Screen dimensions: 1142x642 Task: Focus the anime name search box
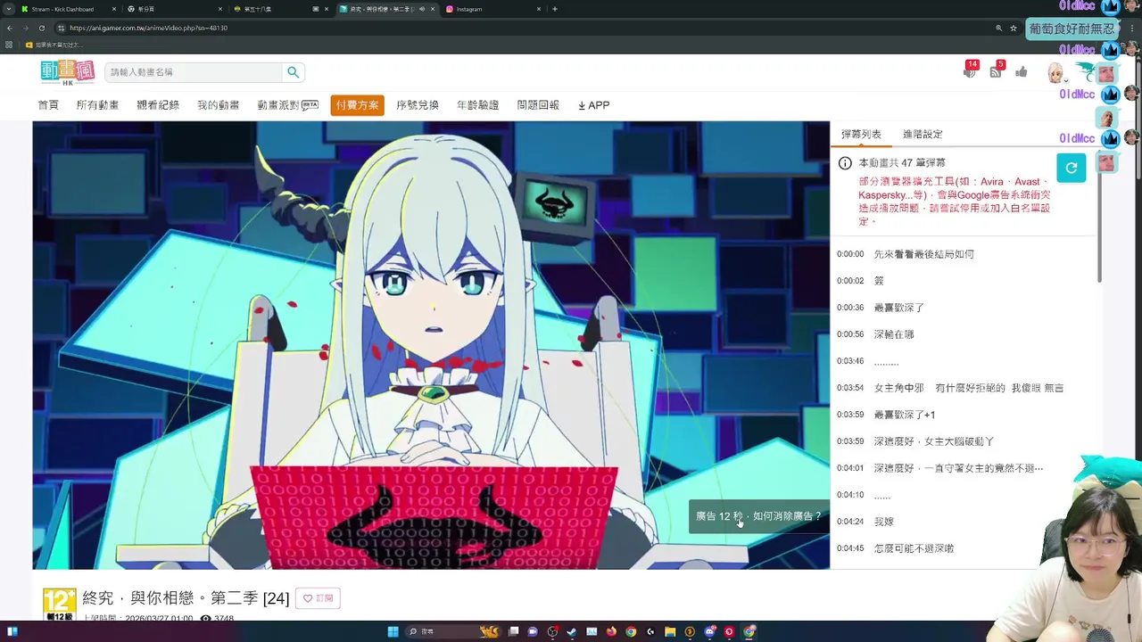tap(194, 72)
